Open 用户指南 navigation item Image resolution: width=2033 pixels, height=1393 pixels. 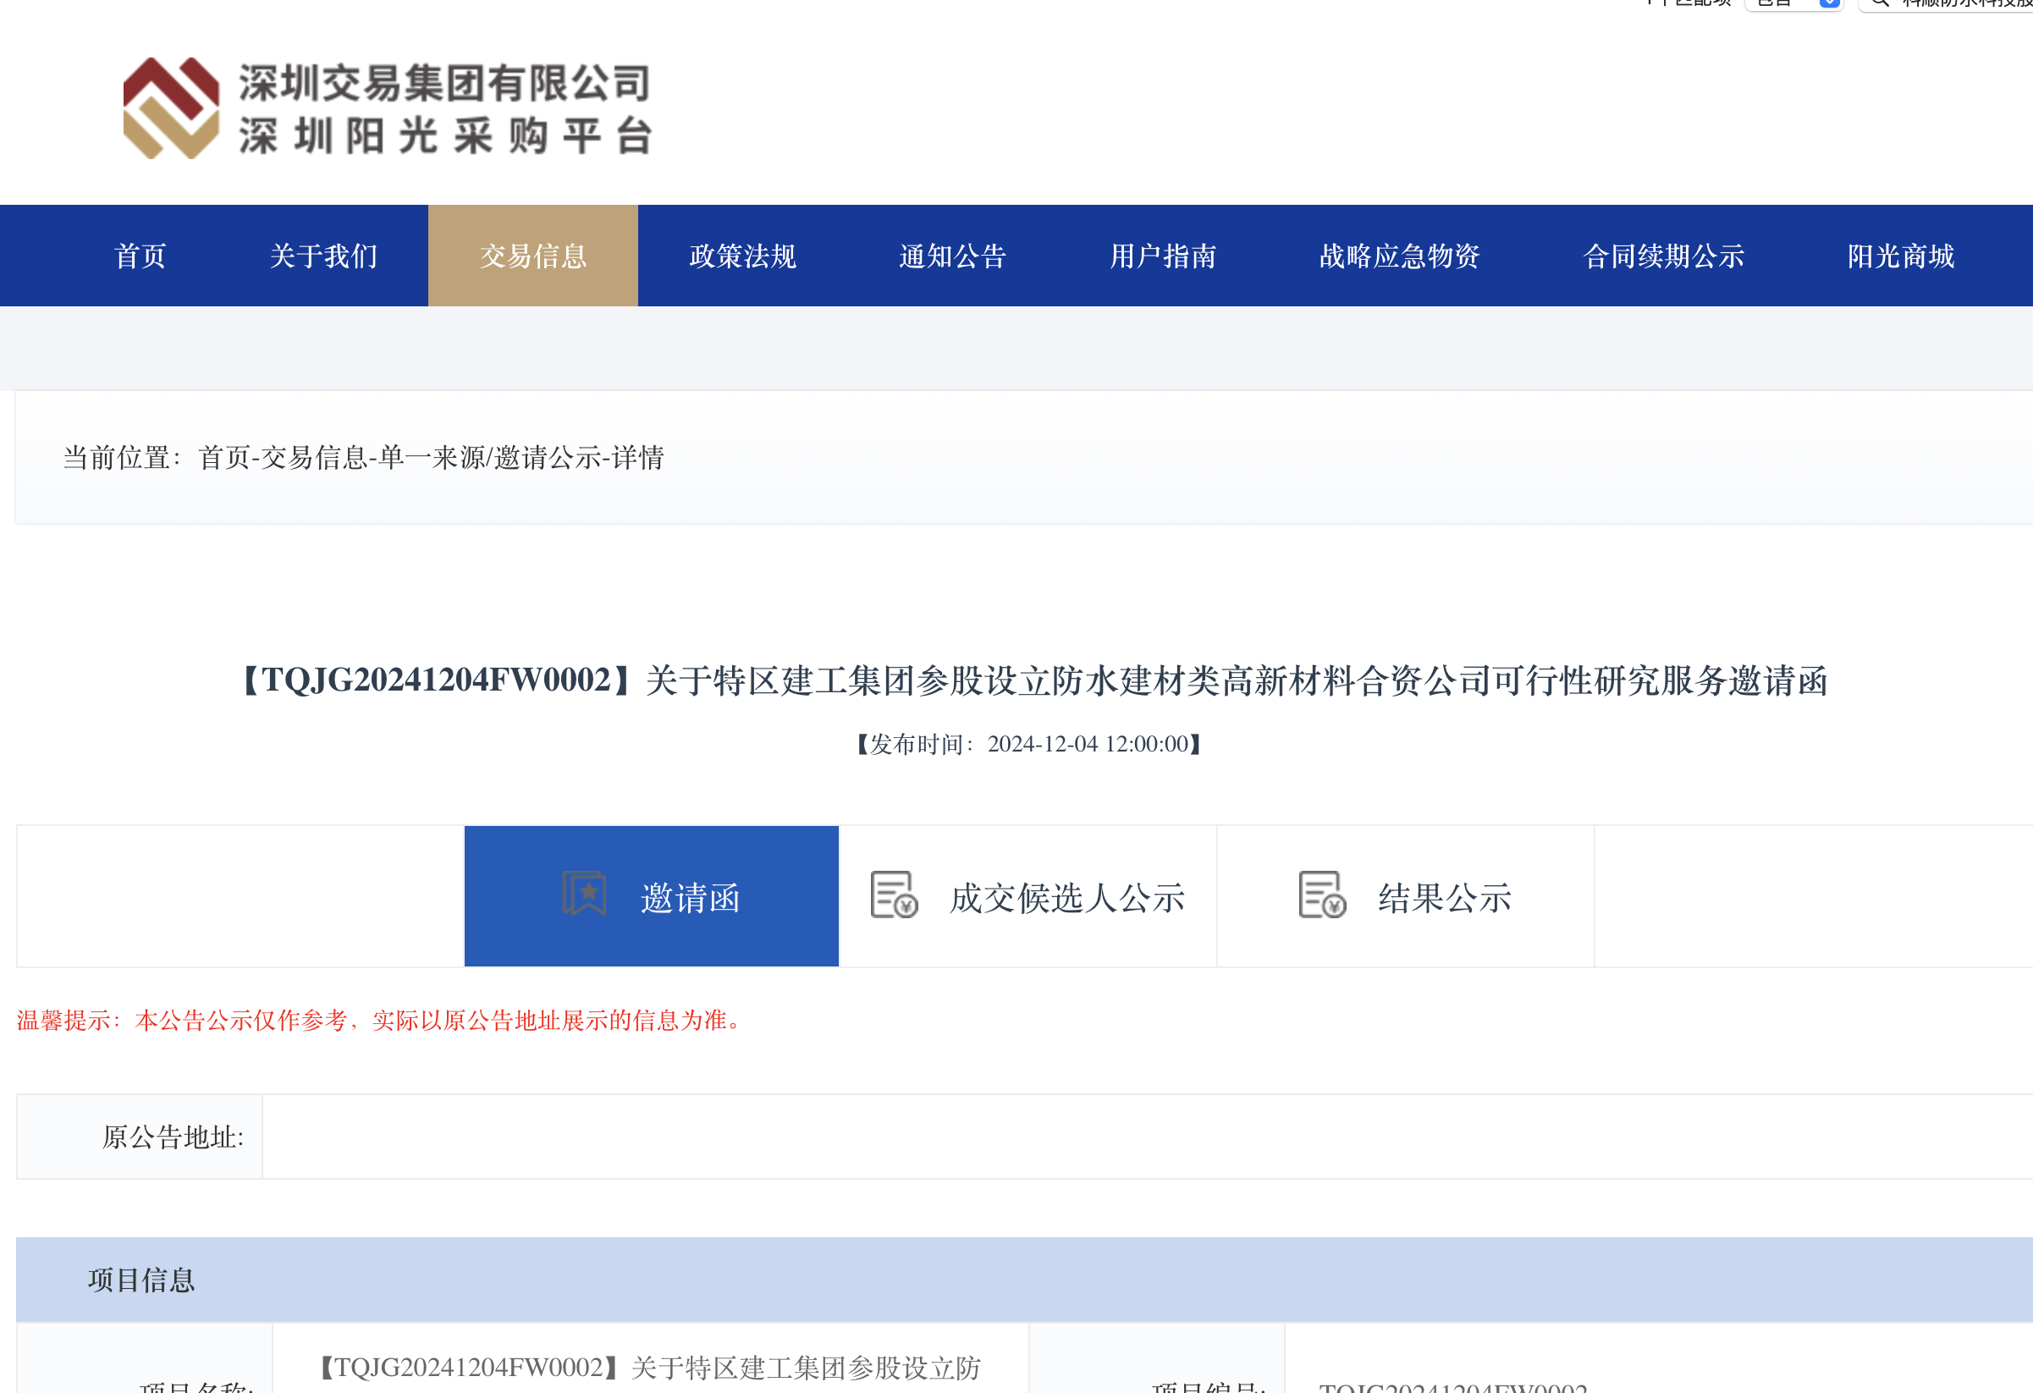[x=1163, y=256]
